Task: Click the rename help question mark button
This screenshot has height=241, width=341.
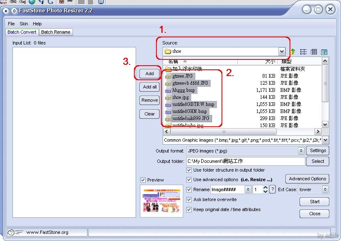Action: pyautogui.click(x=273, y=189)
